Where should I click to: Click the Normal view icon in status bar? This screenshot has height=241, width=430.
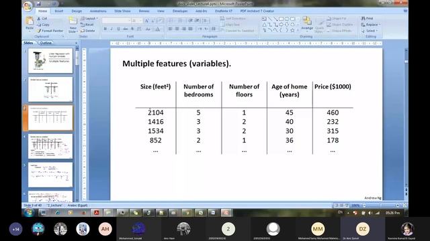336,206
